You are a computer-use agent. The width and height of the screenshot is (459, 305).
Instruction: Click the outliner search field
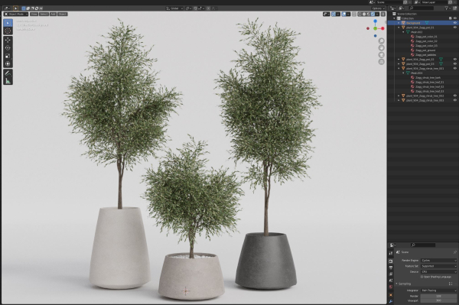pos(422,8)
